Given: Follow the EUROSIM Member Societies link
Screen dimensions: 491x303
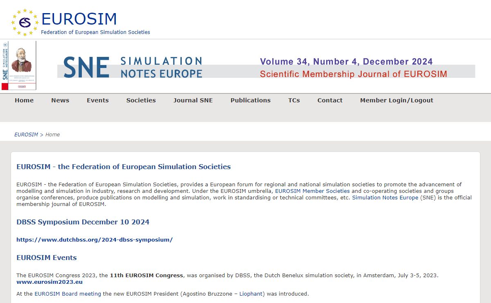Looking at the screenshot, I should [x=312, y=191].
